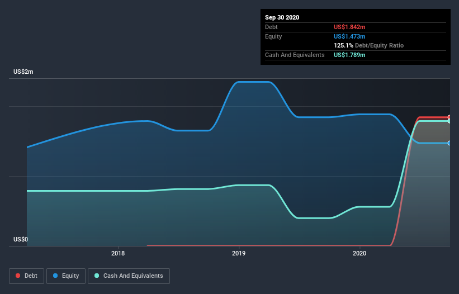Image resolution: width=459 pixels, height=294 pixels.
Task: Toggle the Equity legend button
Action: 66,276
